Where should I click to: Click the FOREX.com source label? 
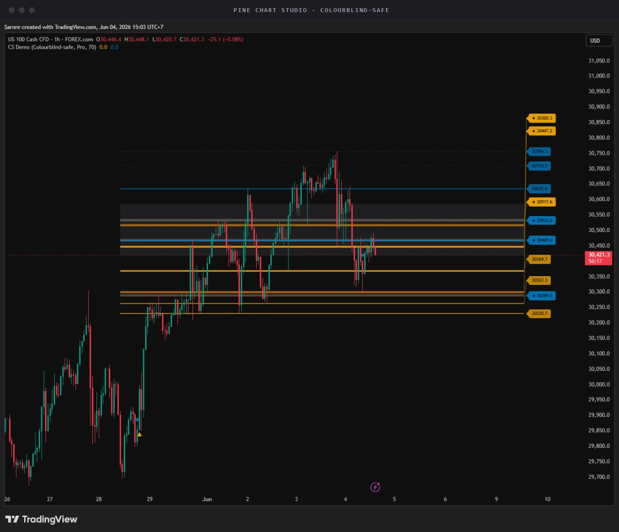click(x=79, y=40)
